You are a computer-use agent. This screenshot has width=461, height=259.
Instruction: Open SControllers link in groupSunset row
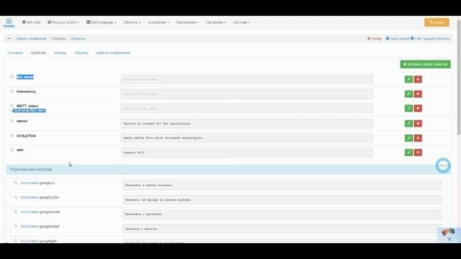coord(30,227)
